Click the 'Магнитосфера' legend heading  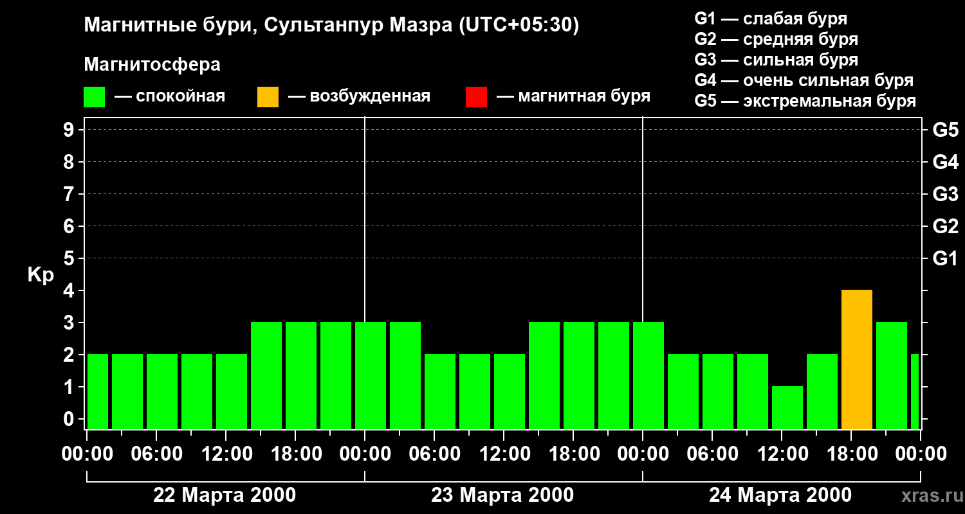(x=152, y=65)
